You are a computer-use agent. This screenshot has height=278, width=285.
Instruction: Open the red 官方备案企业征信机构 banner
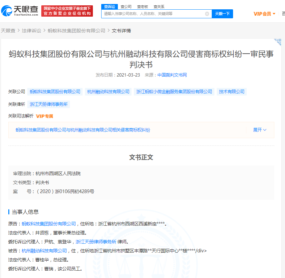point(67,11)
